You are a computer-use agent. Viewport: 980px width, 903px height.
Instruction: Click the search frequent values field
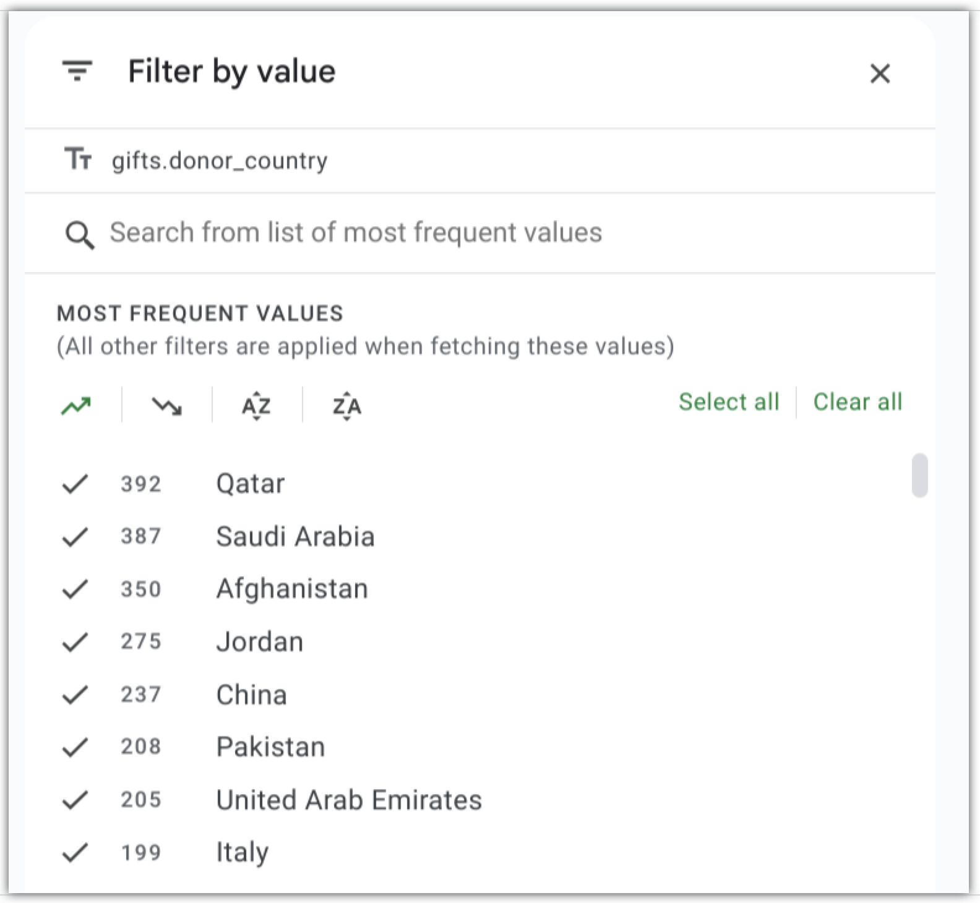coord(356,233)
